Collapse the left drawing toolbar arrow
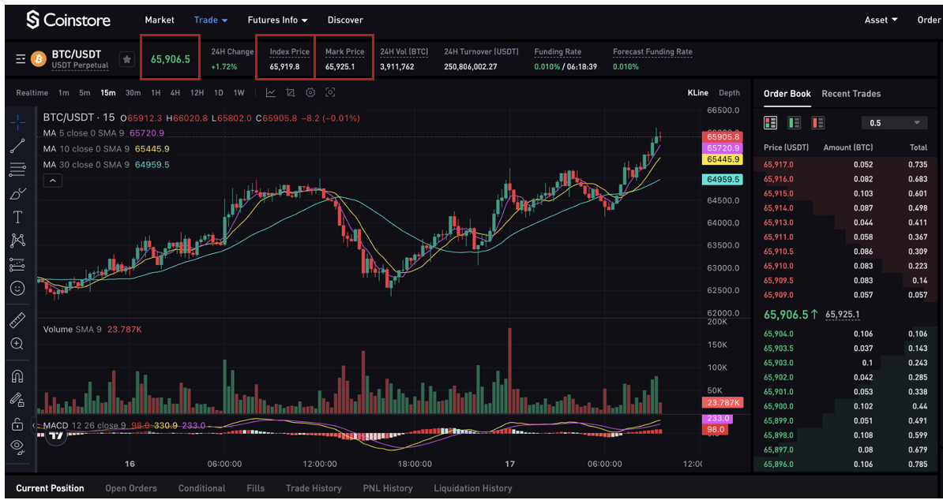 [x=34, y=426]
